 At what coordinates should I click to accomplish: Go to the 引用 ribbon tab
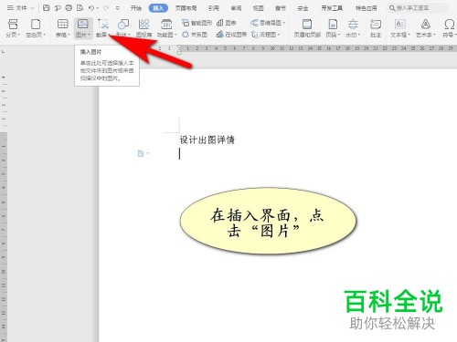click(x=214, y=8)
